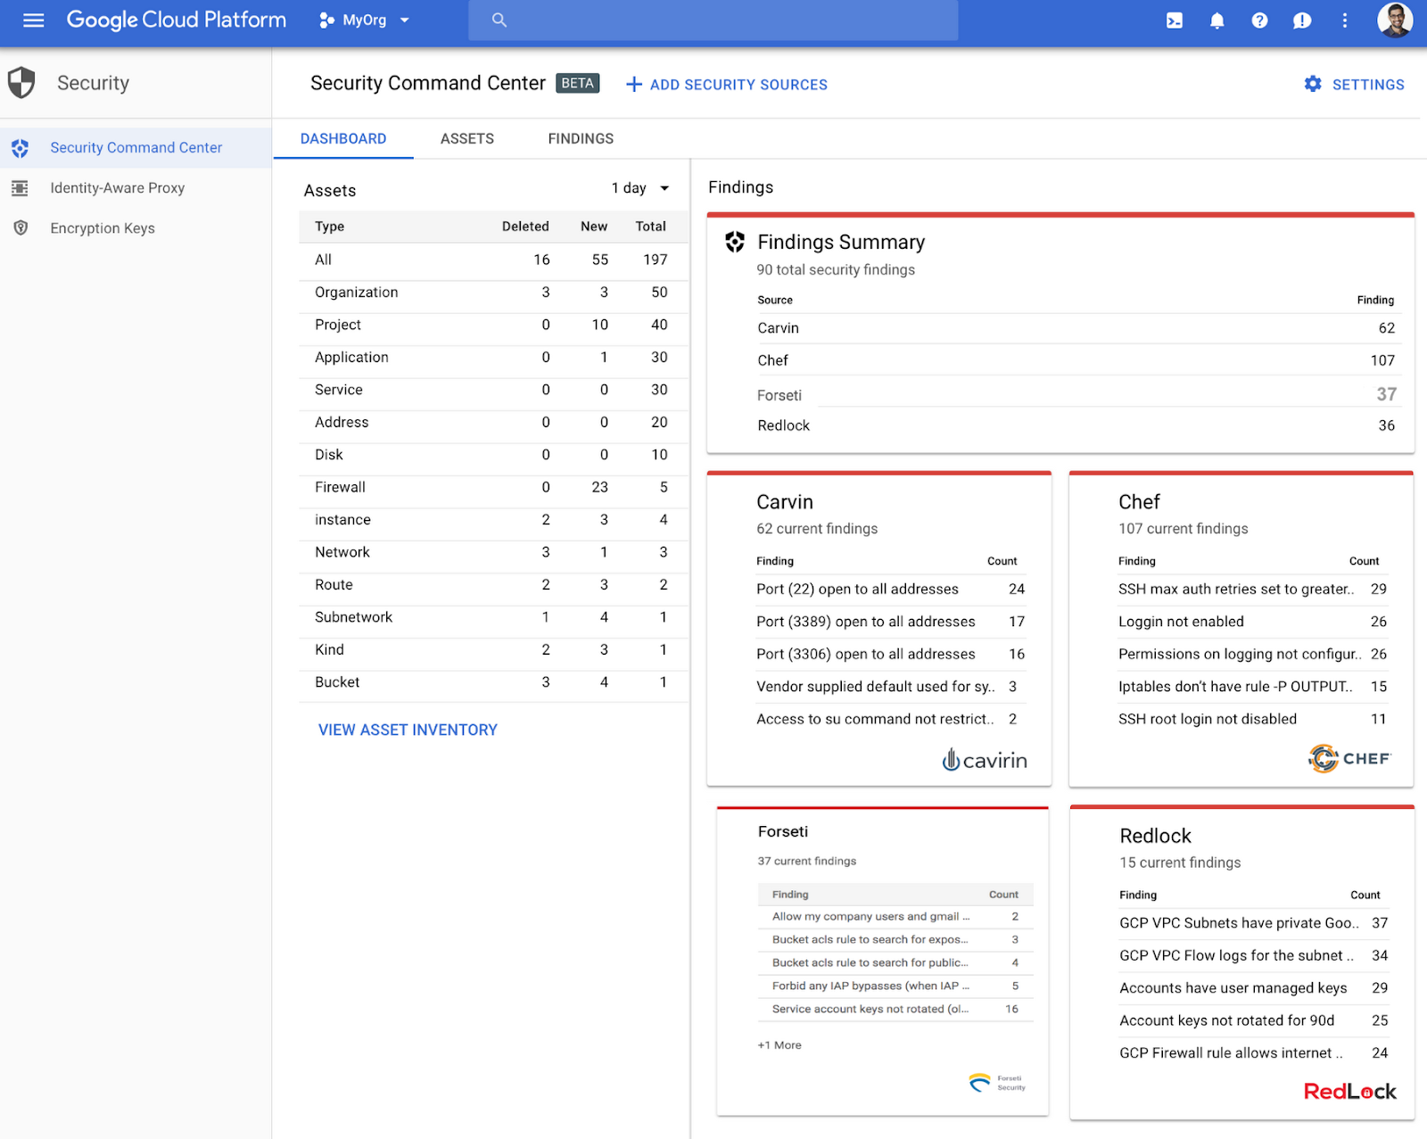
Task: Click the Identity-Aware Proxy sidebar icon
Action: (20, 188)
